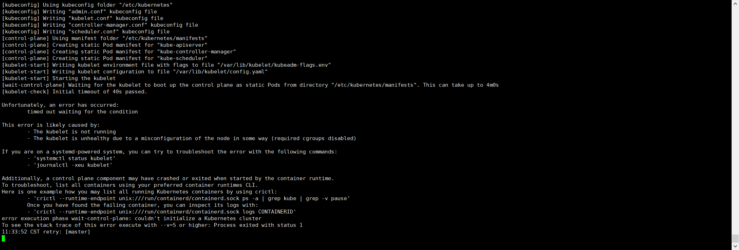739x250 pixels.
Task: Click the 'systemctl status kubelet' command text
Action: pyautogui.click(x=75, y=158)
